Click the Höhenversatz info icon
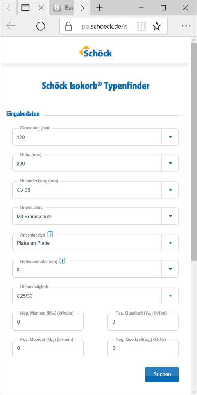 (x=63, y=261)
